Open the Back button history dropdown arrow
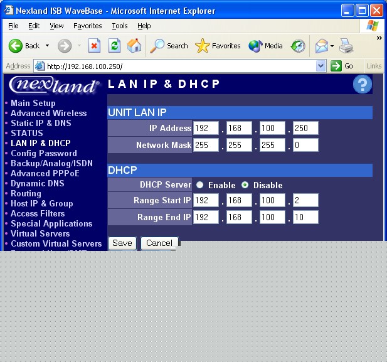The width and height of the screenshot is (387, 362). 48,46
